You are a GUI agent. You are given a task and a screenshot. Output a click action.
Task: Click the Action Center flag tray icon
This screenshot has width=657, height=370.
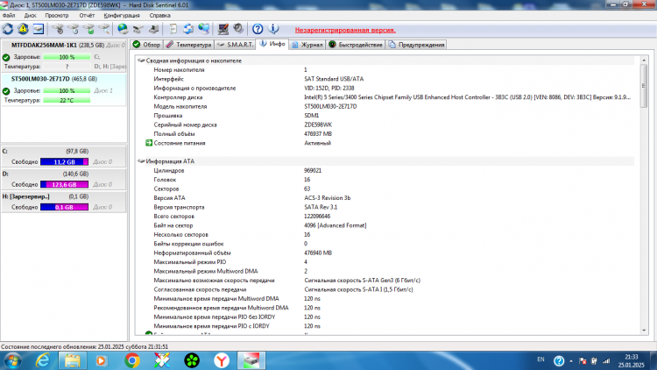pyautogui.click(x=583, y=360)
